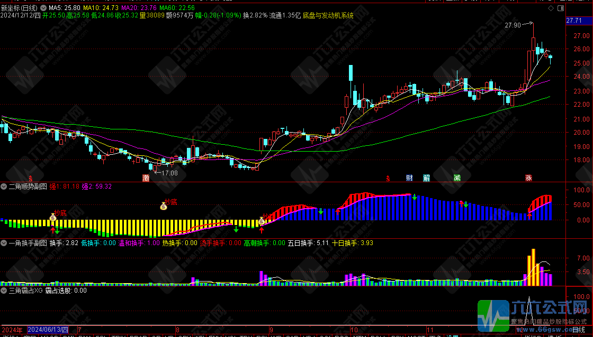
Task: Click the diamond icon at chart top-right
Action: pos(551,9)
